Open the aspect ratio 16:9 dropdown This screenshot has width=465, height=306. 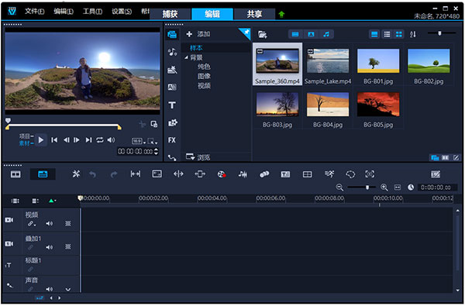(139, 142)
